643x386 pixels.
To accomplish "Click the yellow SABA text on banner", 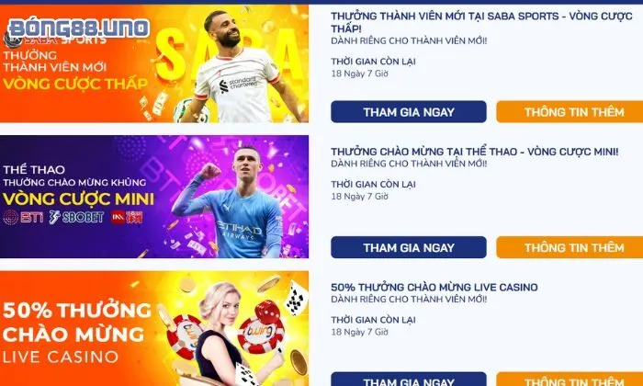I will (x=230, y=57).
